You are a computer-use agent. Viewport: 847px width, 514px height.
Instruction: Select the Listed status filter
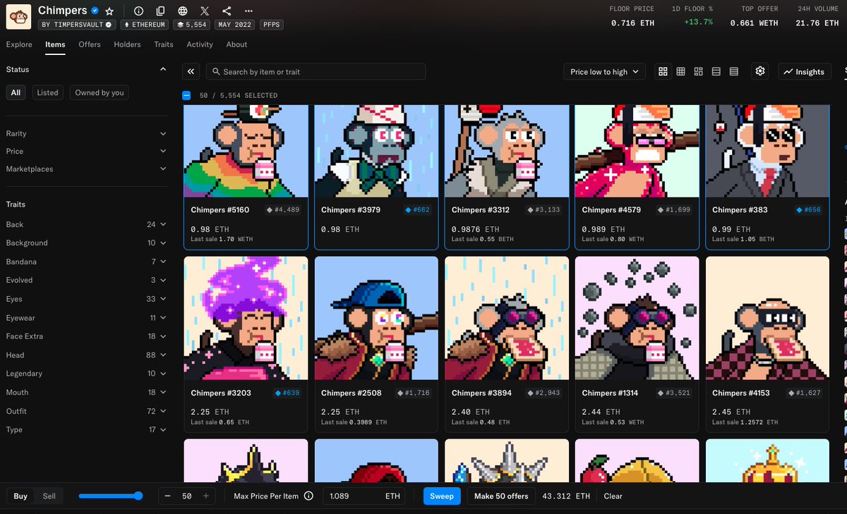[47, 92]
